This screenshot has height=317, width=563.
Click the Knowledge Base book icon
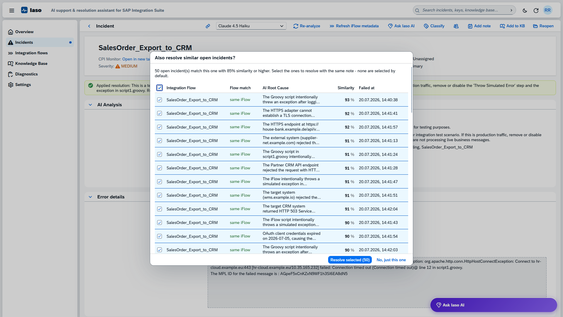[x=11, y=64]
